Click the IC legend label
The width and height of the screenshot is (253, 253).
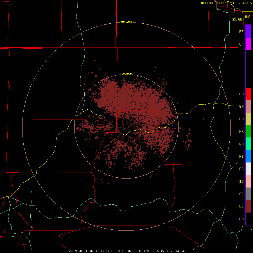[x=241, y=182]
